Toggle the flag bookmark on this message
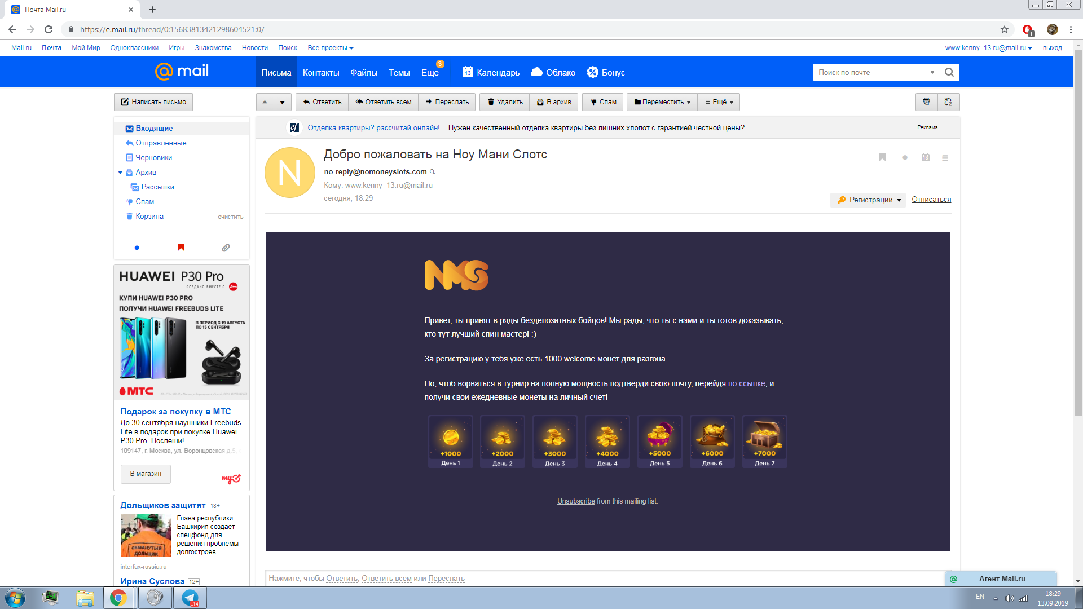 [x=882, y=157]
